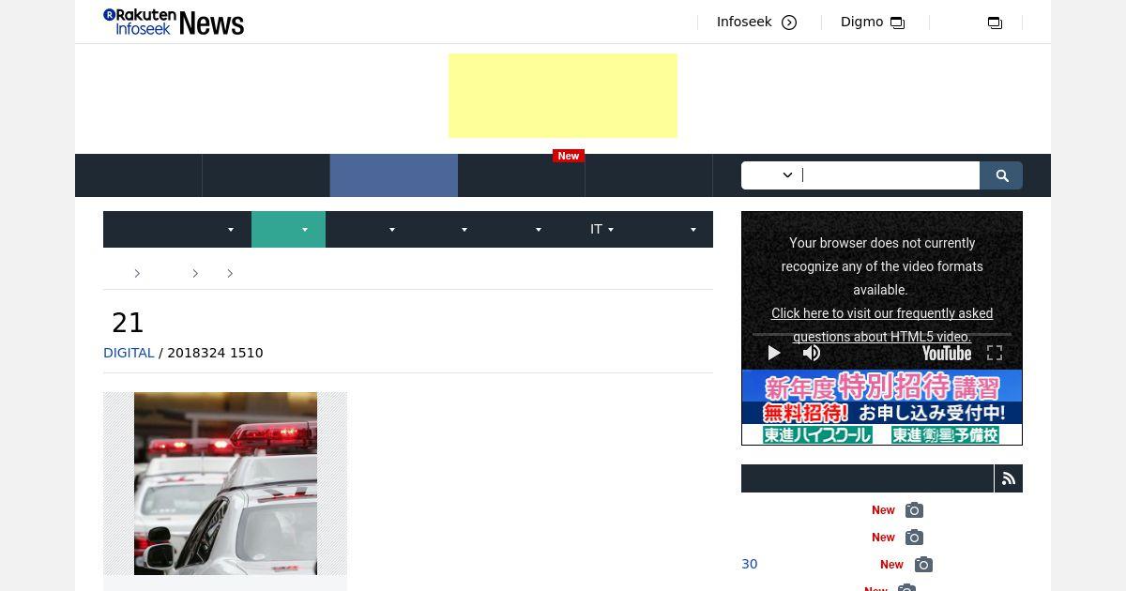Select the navigation tab with the New badge

522,175
